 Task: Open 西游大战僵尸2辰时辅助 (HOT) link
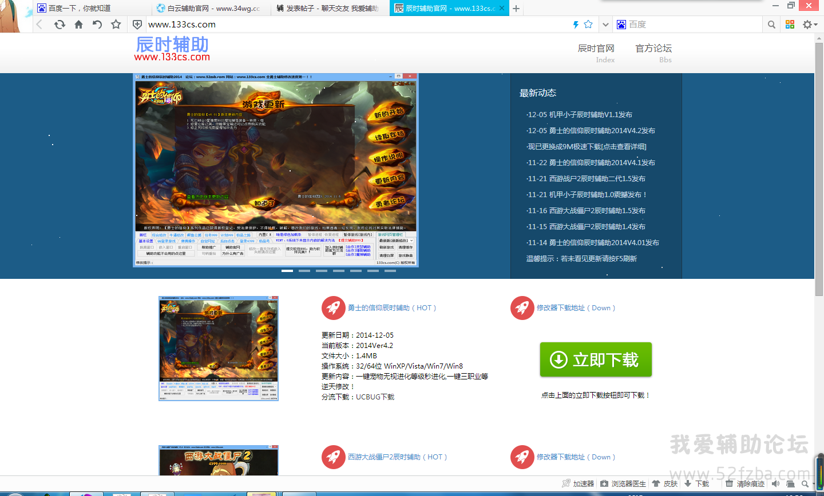point(398,457)
